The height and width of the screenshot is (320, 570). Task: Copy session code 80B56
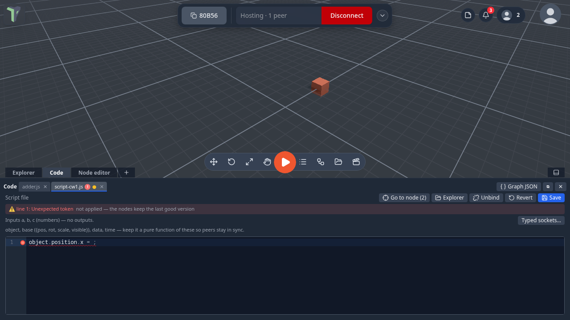click(x=204, y=16)
